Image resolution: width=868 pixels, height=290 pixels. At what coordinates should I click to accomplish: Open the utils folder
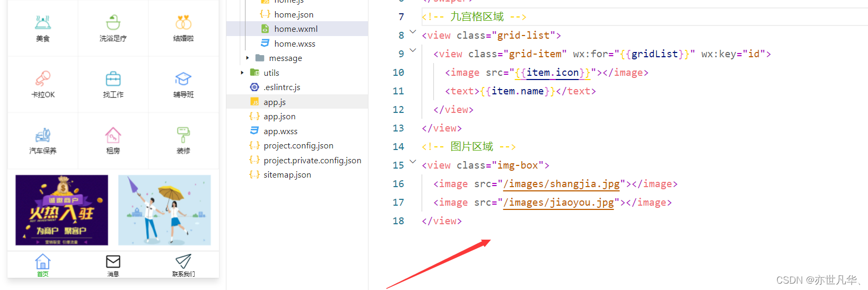point(271,73)
